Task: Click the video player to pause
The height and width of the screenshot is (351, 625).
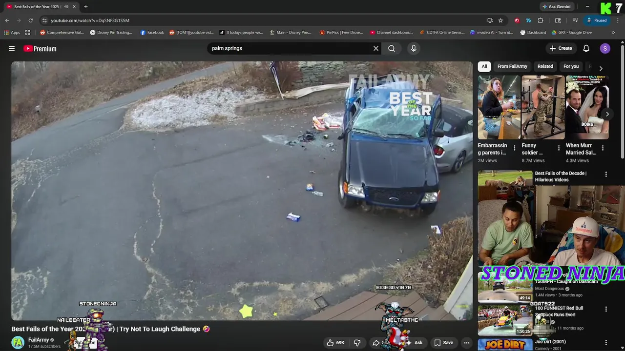Action: click(242, 191)
